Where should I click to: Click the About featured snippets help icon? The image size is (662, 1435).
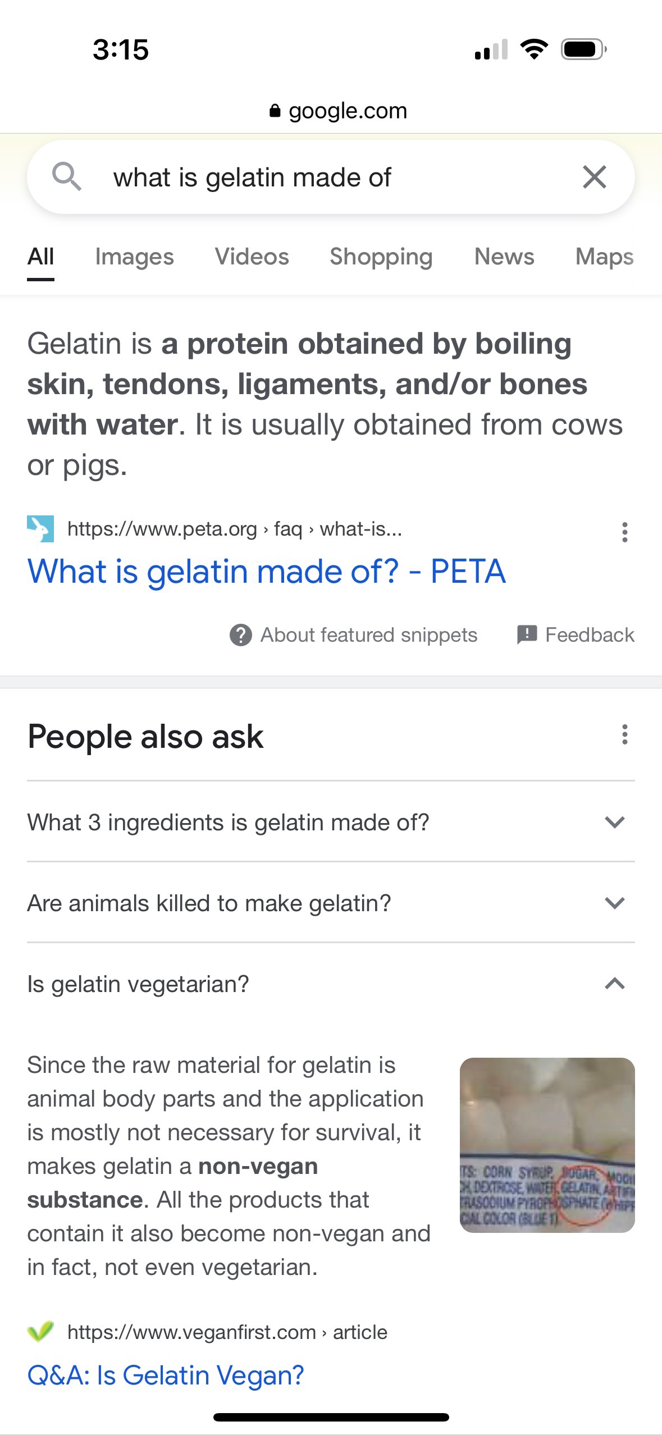(x=241, y=635)
